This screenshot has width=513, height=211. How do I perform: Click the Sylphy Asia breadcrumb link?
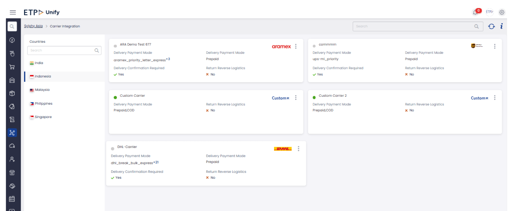click(33, 26)
